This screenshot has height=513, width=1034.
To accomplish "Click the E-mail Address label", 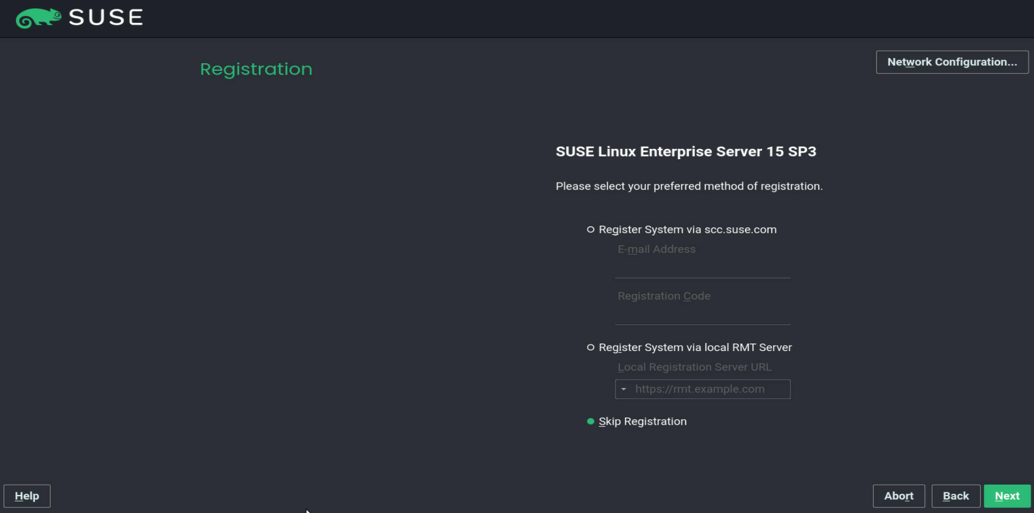I will point(656,249).
